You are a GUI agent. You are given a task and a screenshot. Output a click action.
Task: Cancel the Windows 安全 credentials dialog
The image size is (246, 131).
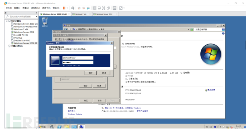pos(104,73)
